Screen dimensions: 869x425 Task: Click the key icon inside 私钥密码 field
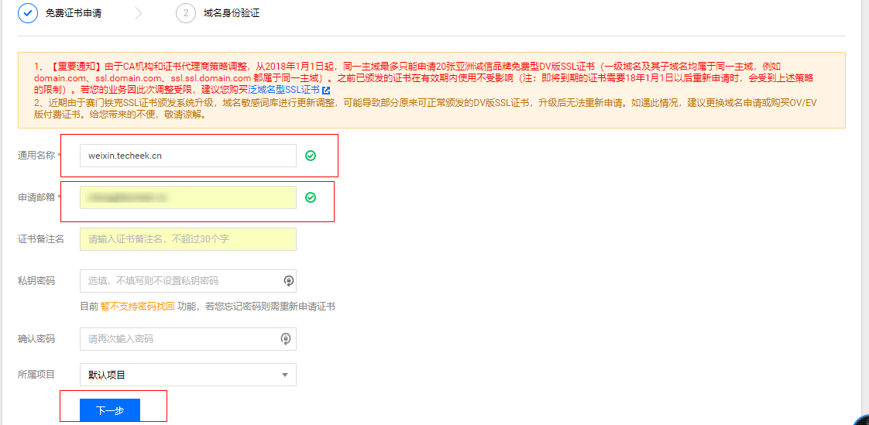point(288,281)
